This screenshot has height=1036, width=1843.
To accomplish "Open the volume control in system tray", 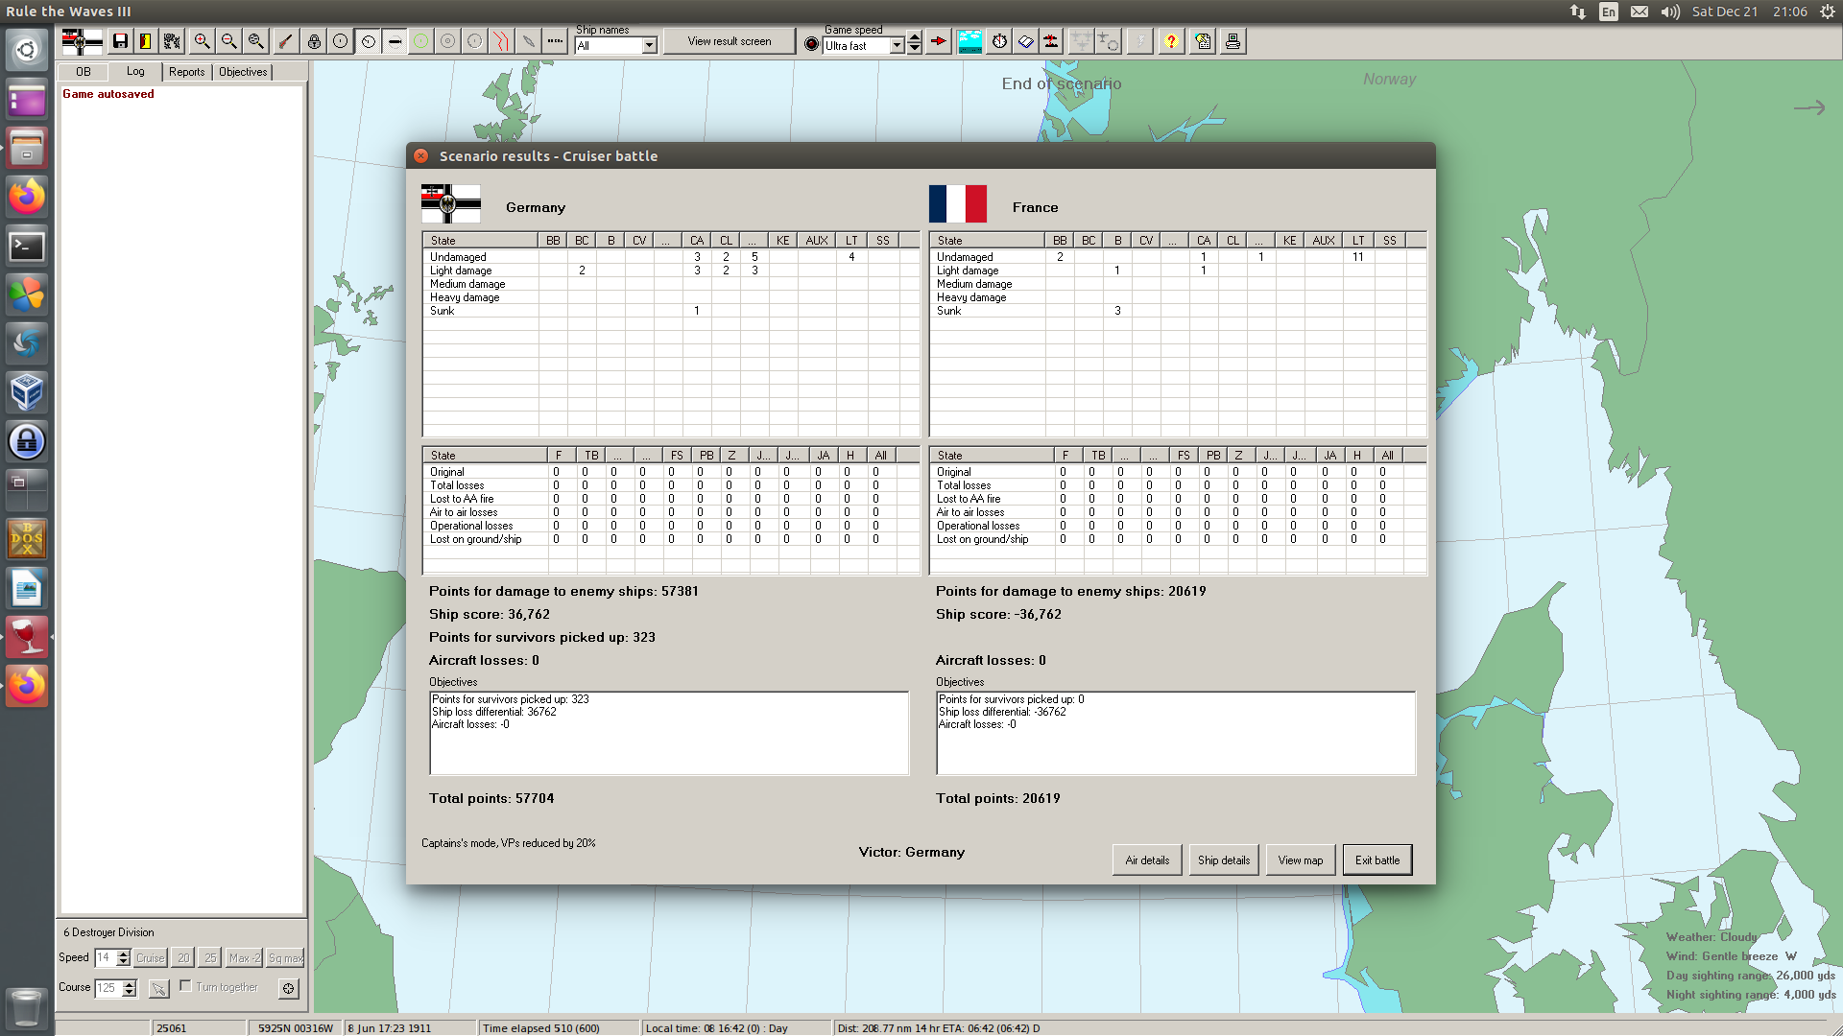I will click(1670, 12).
